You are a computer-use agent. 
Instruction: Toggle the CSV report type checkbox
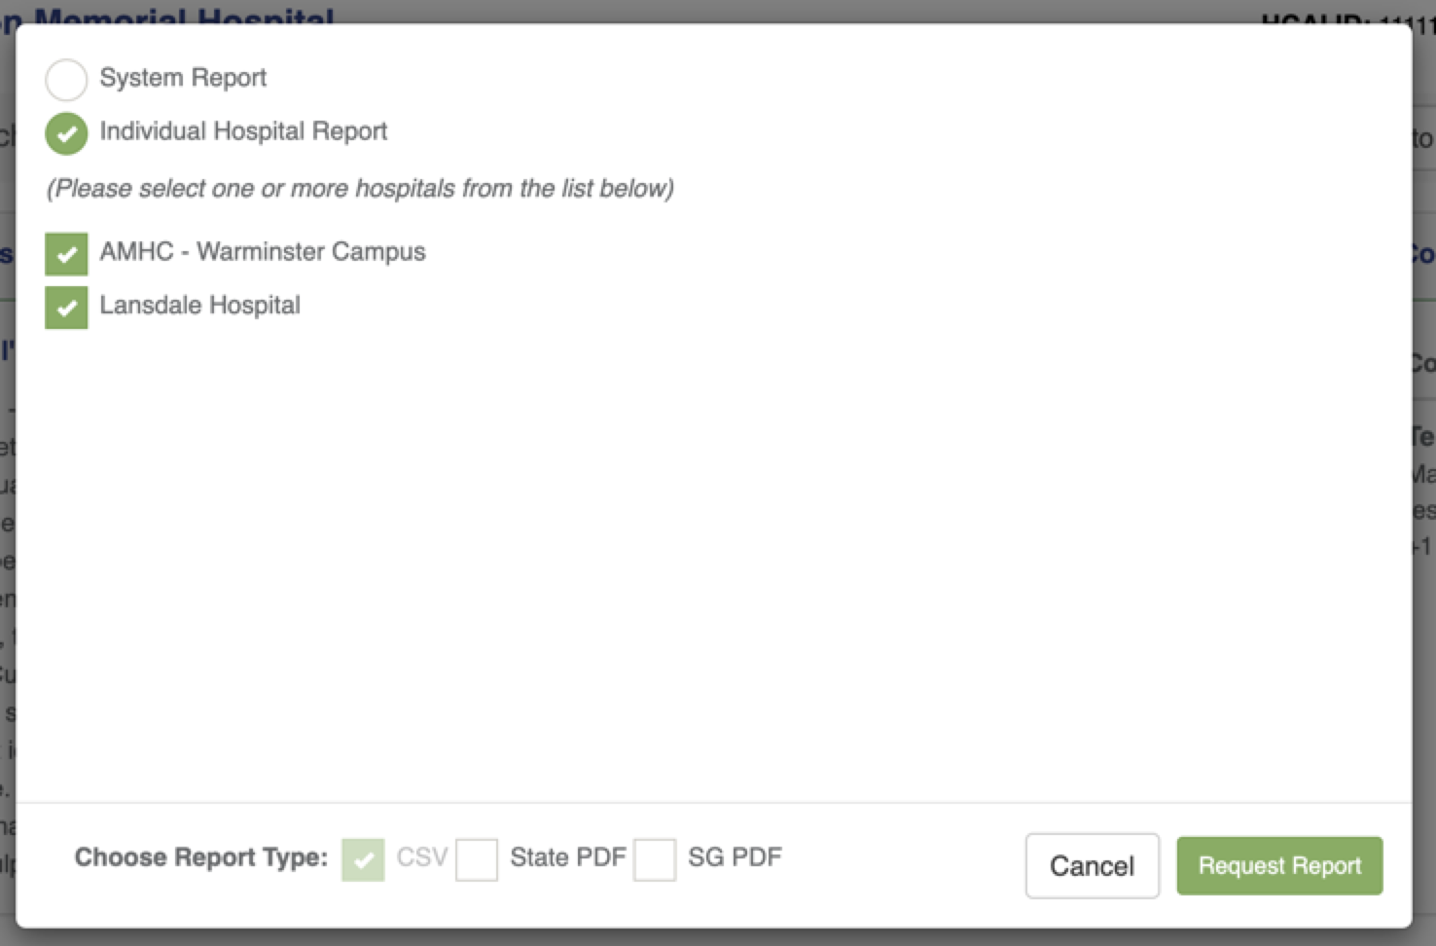(363, 860)
